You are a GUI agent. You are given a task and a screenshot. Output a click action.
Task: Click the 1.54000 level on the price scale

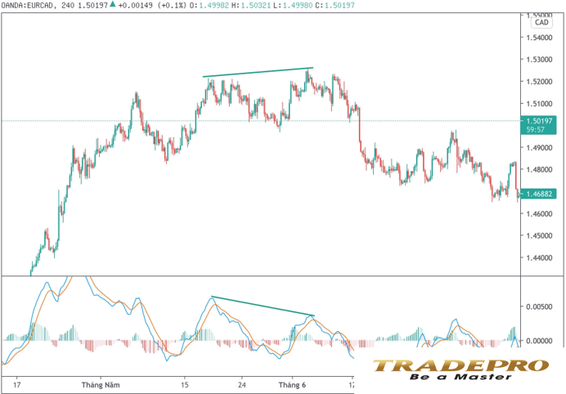coord(539,38)
